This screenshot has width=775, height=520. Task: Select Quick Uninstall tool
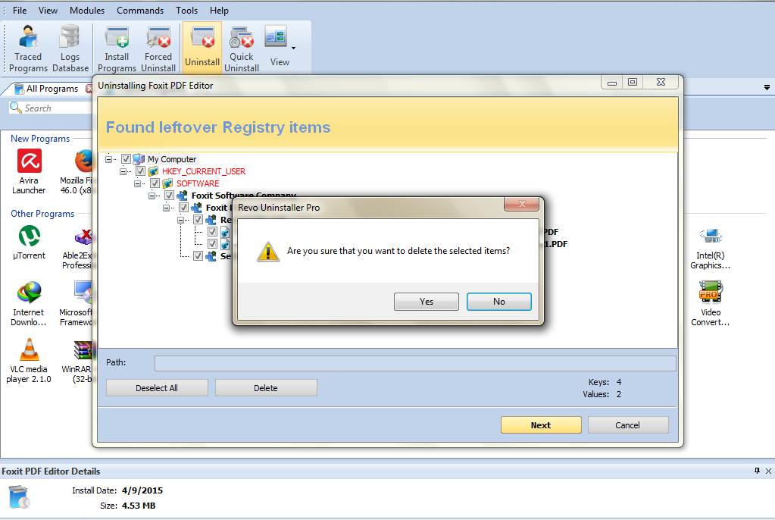pos(241,49)
